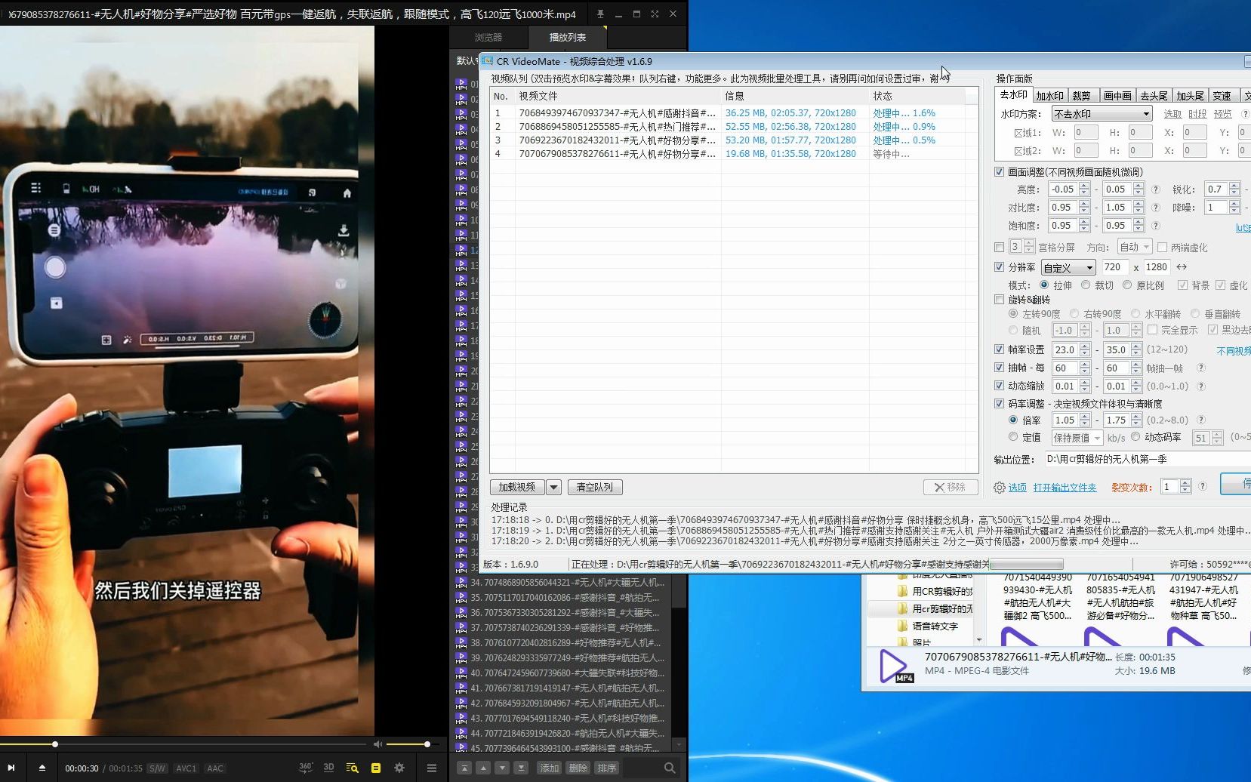Increase 锐化 0.7 spinner
Screen dimensions: 1251x782
click(x=1234, y=186)
